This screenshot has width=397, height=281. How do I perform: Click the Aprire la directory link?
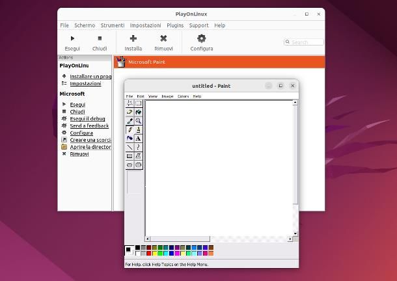pyautogui.click(x=90, y=147)
